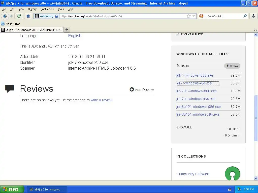Click SHOW ALL files link

pyautogui.click(x=184, y=127)
